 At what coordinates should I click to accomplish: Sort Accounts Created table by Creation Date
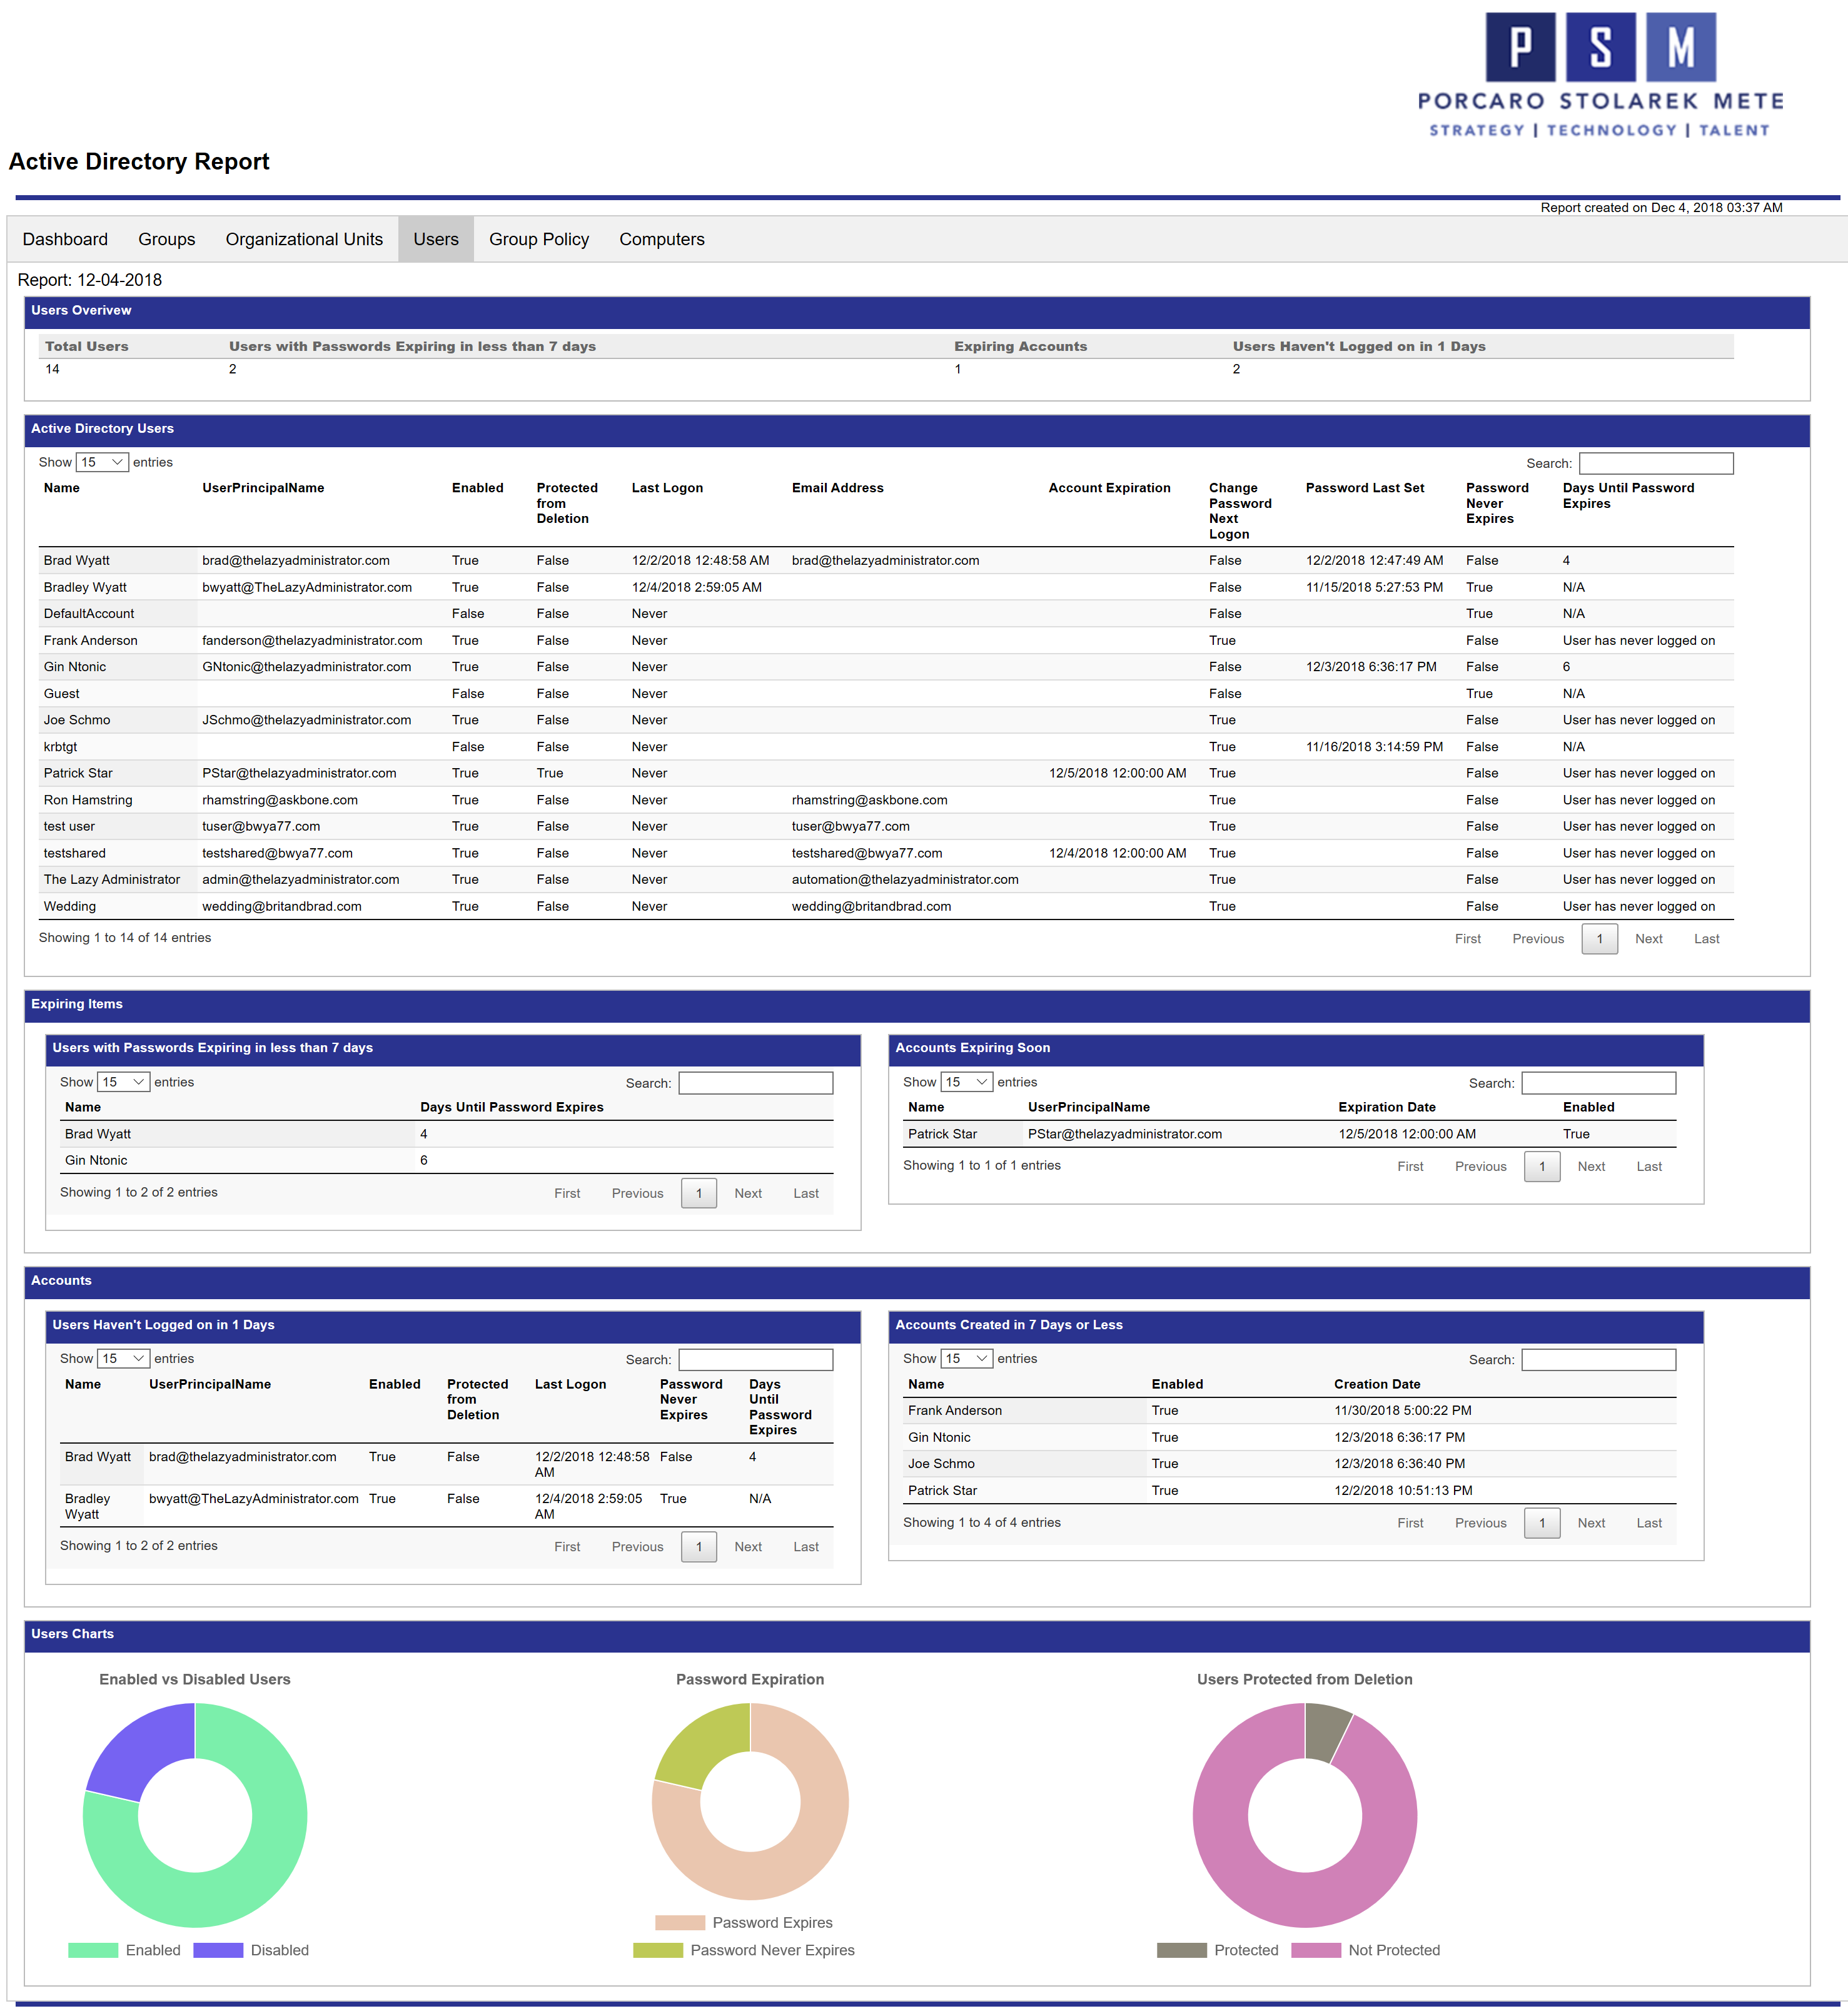click(x=1376, y=1384)
